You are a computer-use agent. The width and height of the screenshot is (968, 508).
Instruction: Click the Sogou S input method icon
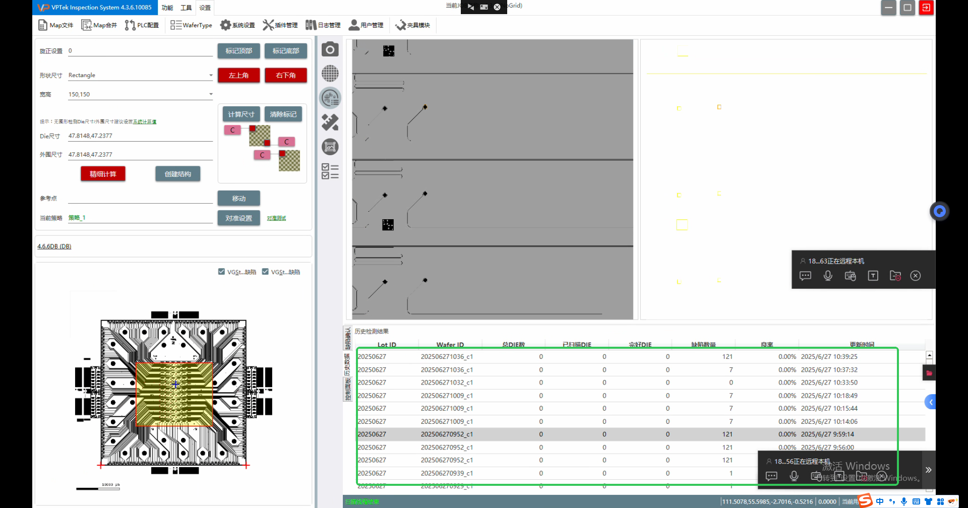tap(866, 500)
